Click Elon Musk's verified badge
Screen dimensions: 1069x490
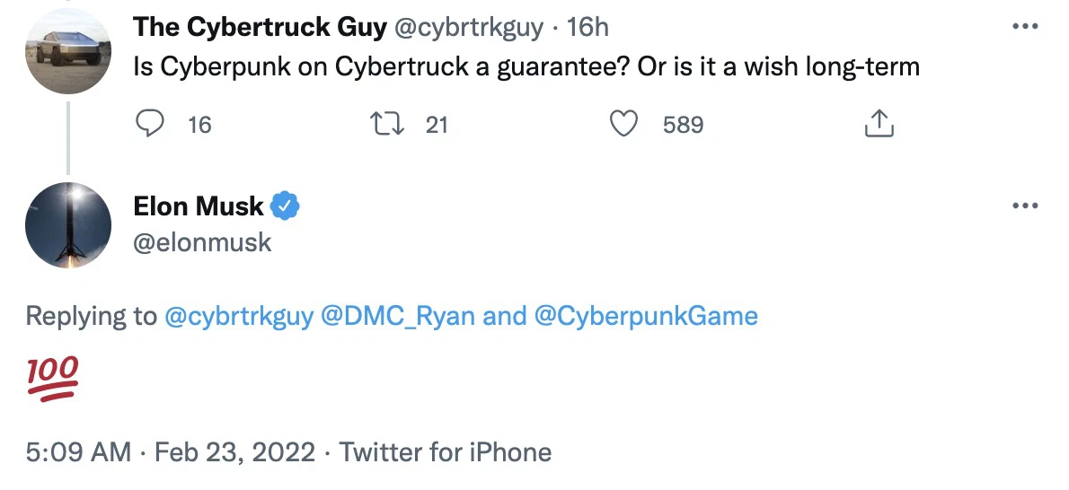coord(286,206)
